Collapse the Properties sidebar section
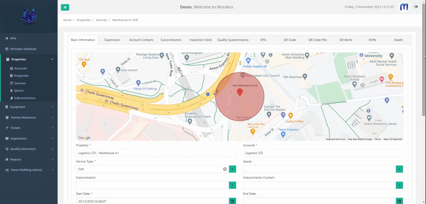Screen dimensions: 426x204 pyautogui.click(x=29, y=59)
